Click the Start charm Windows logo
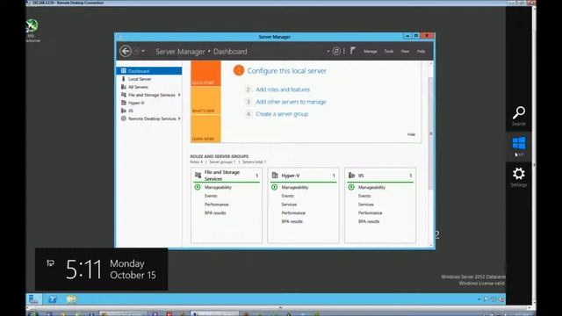 (x=519, y=143)
